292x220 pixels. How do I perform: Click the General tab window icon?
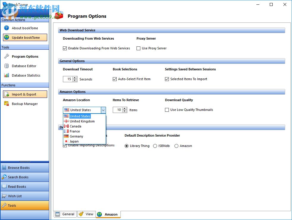[x=58, y=214]
